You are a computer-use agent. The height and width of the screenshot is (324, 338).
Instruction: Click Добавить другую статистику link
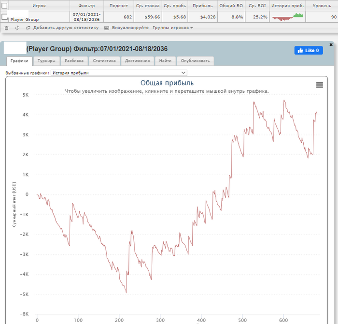click(x=66, y=28)
